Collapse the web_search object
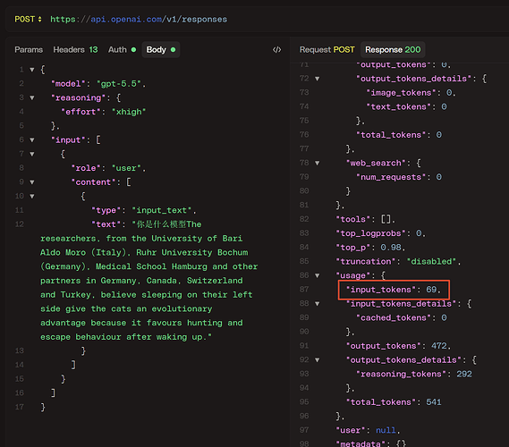This screenshot has height=447, width=509. click(318, 163)
